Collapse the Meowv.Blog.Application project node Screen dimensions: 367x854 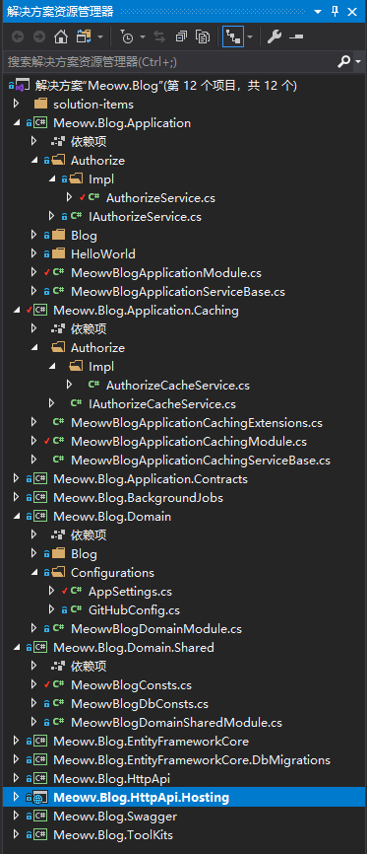pyautogui.click(x=16, y=123)
